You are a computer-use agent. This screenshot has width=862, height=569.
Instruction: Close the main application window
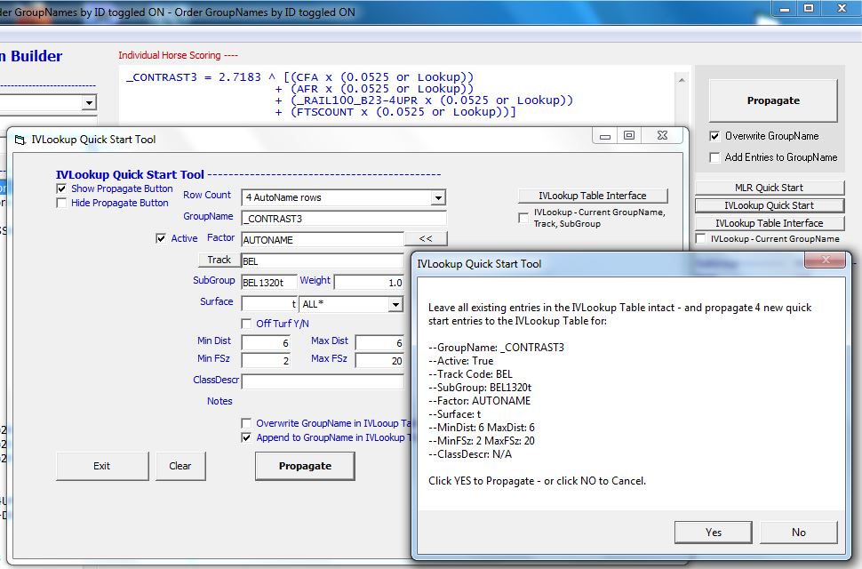pos(842,8)
